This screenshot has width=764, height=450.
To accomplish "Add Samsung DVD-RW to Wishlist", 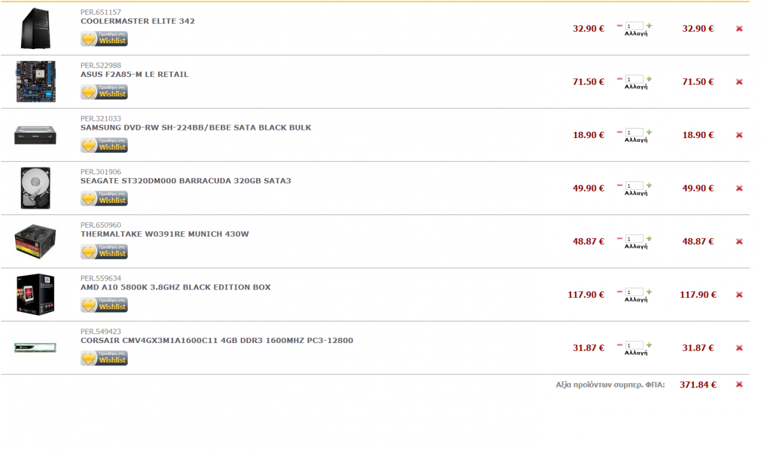I will coord(104,146).
